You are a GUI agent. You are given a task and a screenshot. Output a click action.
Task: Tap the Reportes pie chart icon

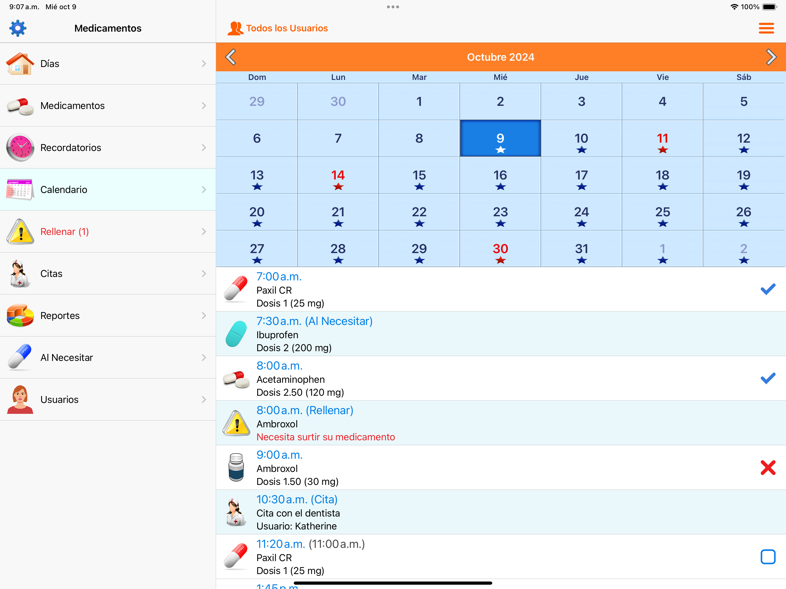pyautogui.click(x=20, y=315)
